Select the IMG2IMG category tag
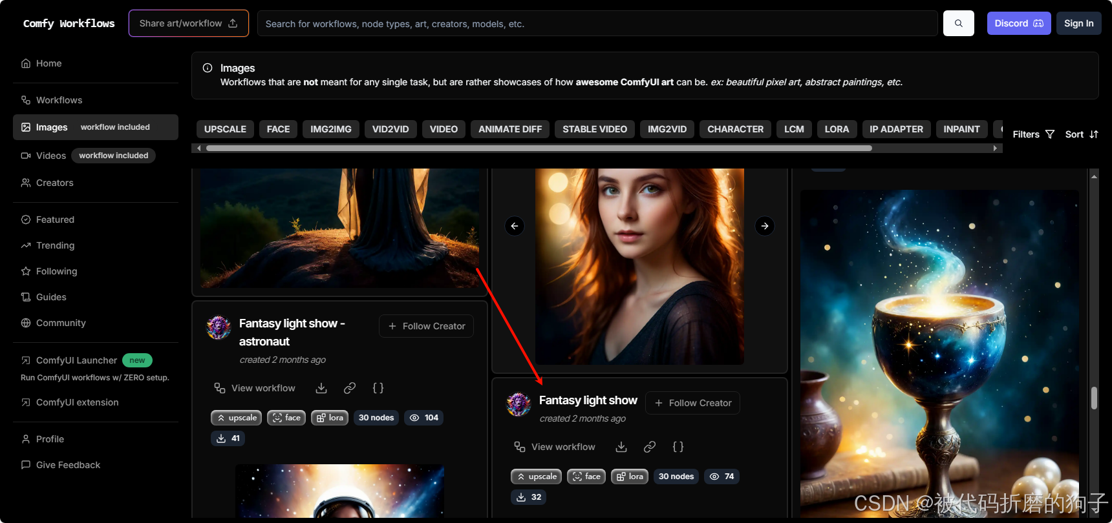Viewport: 1112px width, 523px height. (x=331, y=129)
